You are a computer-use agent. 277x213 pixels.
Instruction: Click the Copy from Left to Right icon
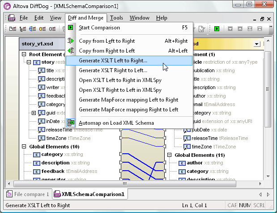(71, 41)
